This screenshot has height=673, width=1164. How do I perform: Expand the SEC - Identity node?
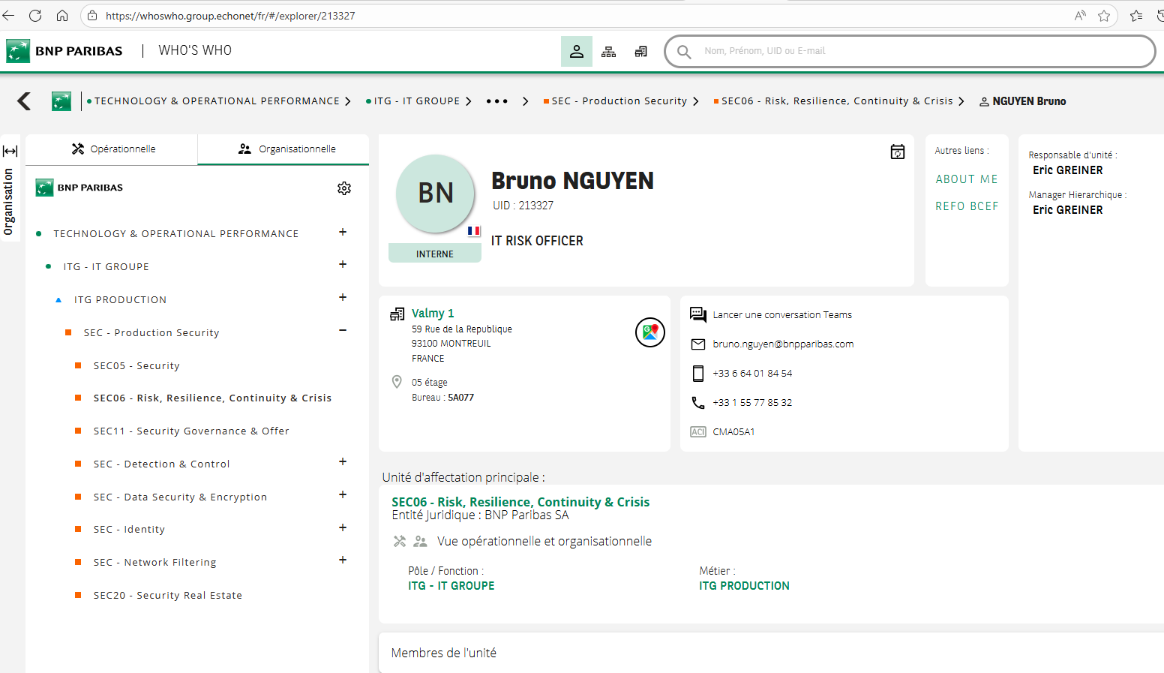(343, 528)
